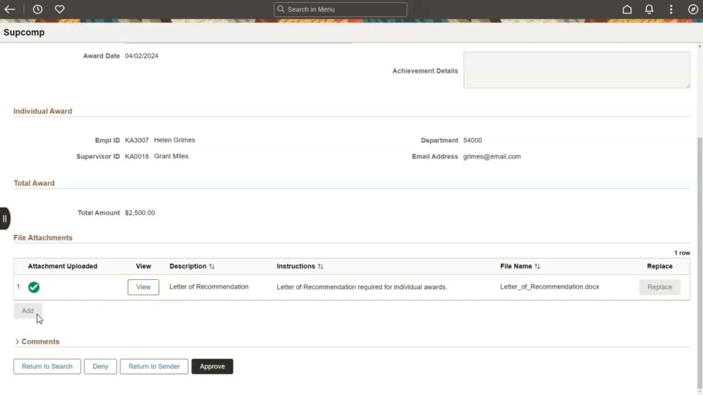Click the back navigation arrow
Image resolution: width=703 pixels, height=395 pixels.
pos(9,9)
